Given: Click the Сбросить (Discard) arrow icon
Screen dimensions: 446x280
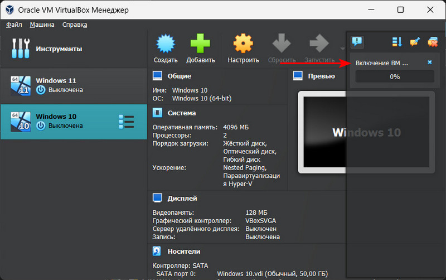Looking at the screenshot, I should [282, 44].
